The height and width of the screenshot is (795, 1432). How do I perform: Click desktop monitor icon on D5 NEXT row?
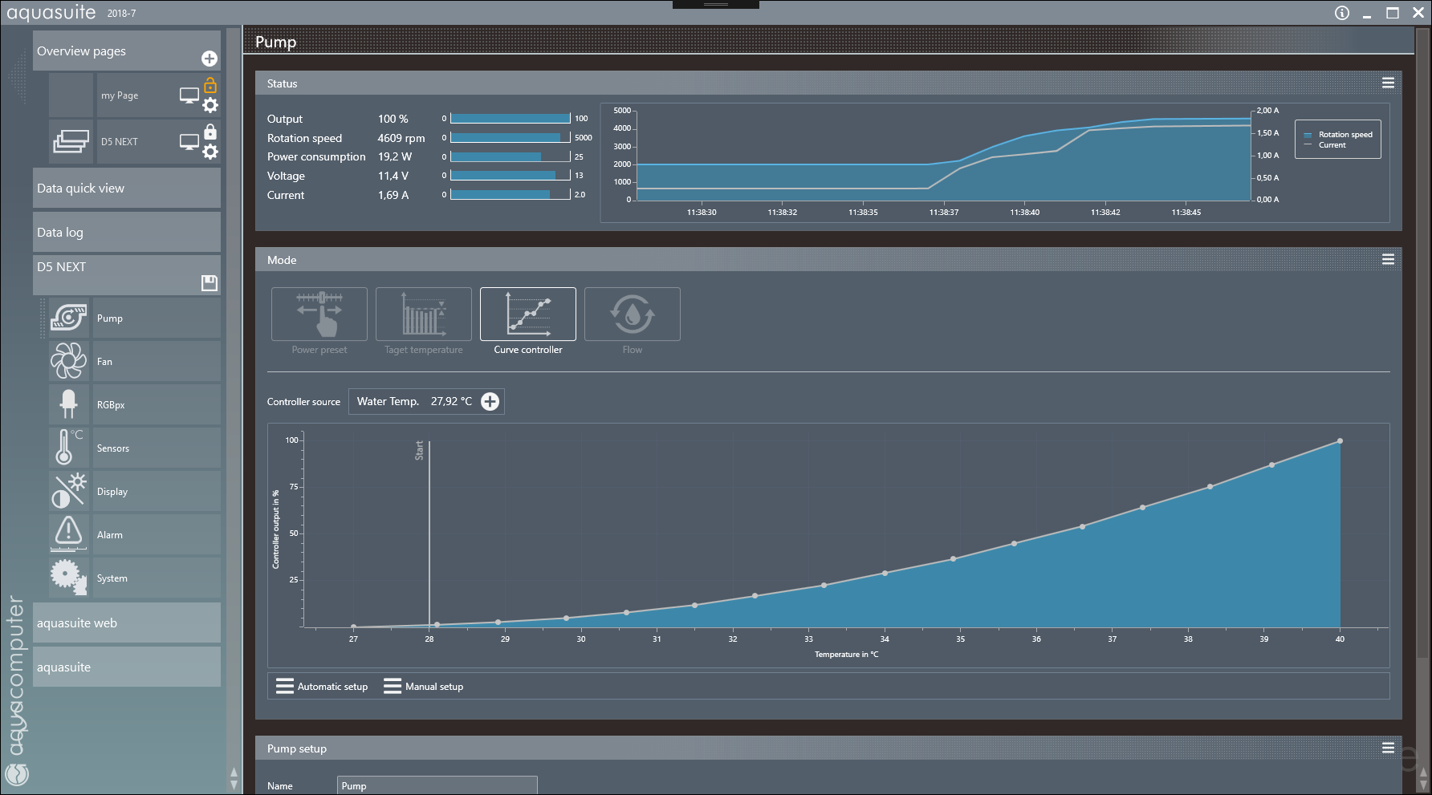pos(189,142)
